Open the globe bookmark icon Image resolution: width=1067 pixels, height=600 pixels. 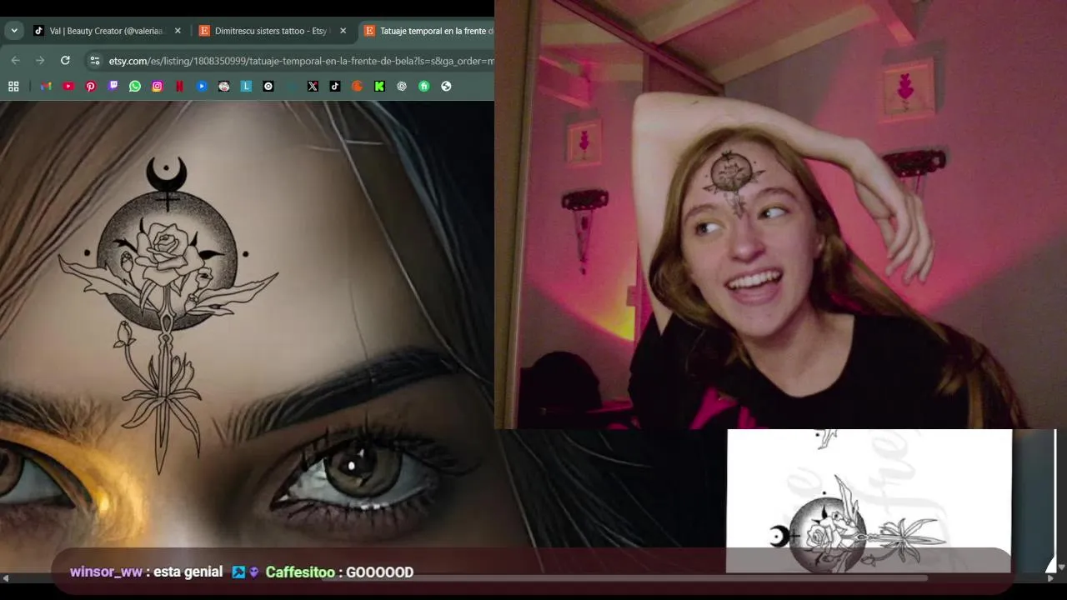pyautogui.click(x=446, y=86)
